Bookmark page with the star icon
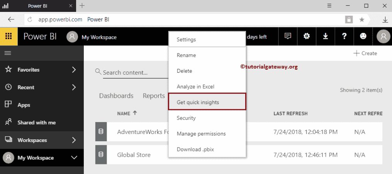Viewport: 392px width, 174px height. click(362, 20)
